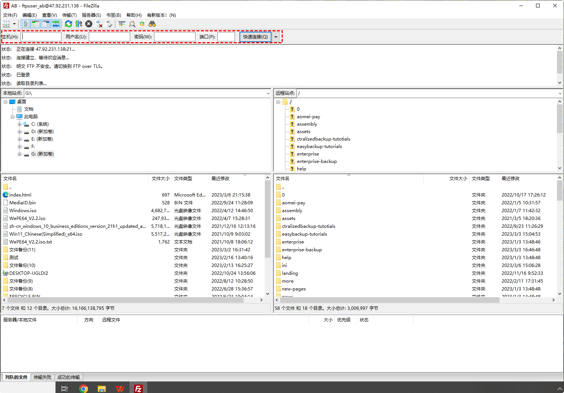564x393 pixels.
Task: Refresh the file and folder lists
Action: click(68, 24)
